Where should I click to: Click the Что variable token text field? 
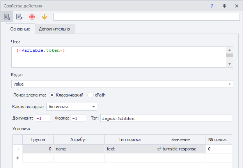(x=117, y=57)
